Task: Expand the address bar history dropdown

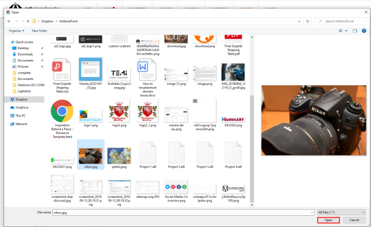Action: pyautogui.click(x=299, y=21)
